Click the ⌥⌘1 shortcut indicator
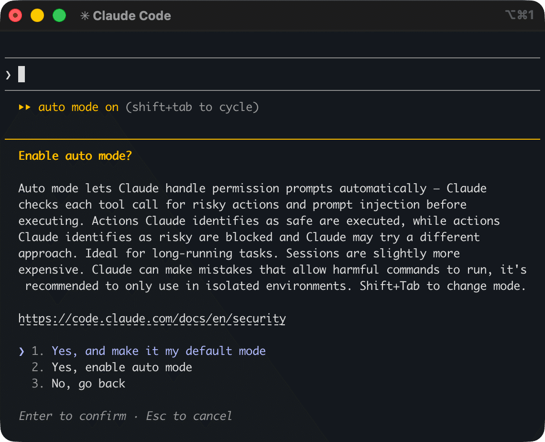545x442 pixels. coord(519,15)
